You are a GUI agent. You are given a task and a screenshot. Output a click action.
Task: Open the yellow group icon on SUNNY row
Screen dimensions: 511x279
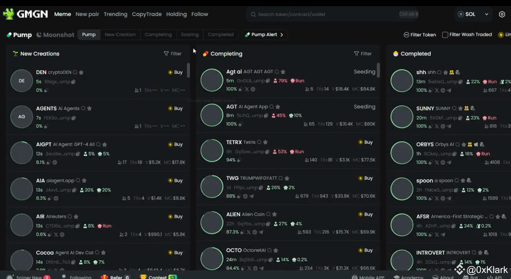click(466, 108)
